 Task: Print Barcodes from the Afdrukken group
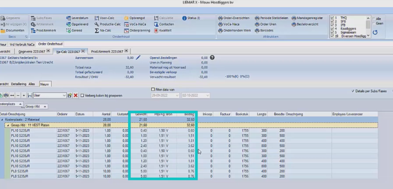click(x=264, y=30)
